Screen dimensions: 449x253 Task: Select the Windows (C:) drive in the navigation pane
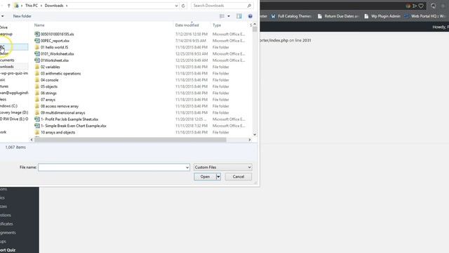[x=8, y=106]
